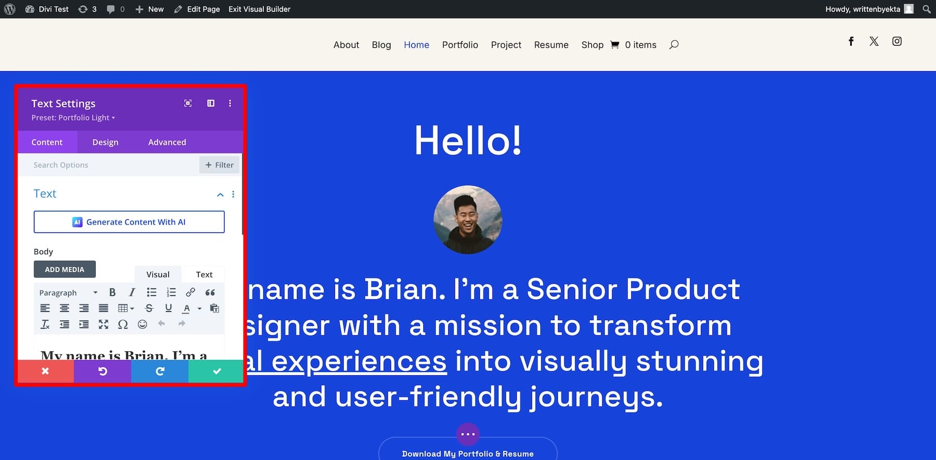Open the emoji picker icon
Viewport: 936px width, 460px height.
pos(142,324)
